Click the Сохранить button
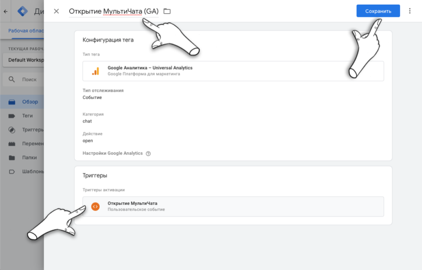This screenshot has width=422, height=270. 378,11
